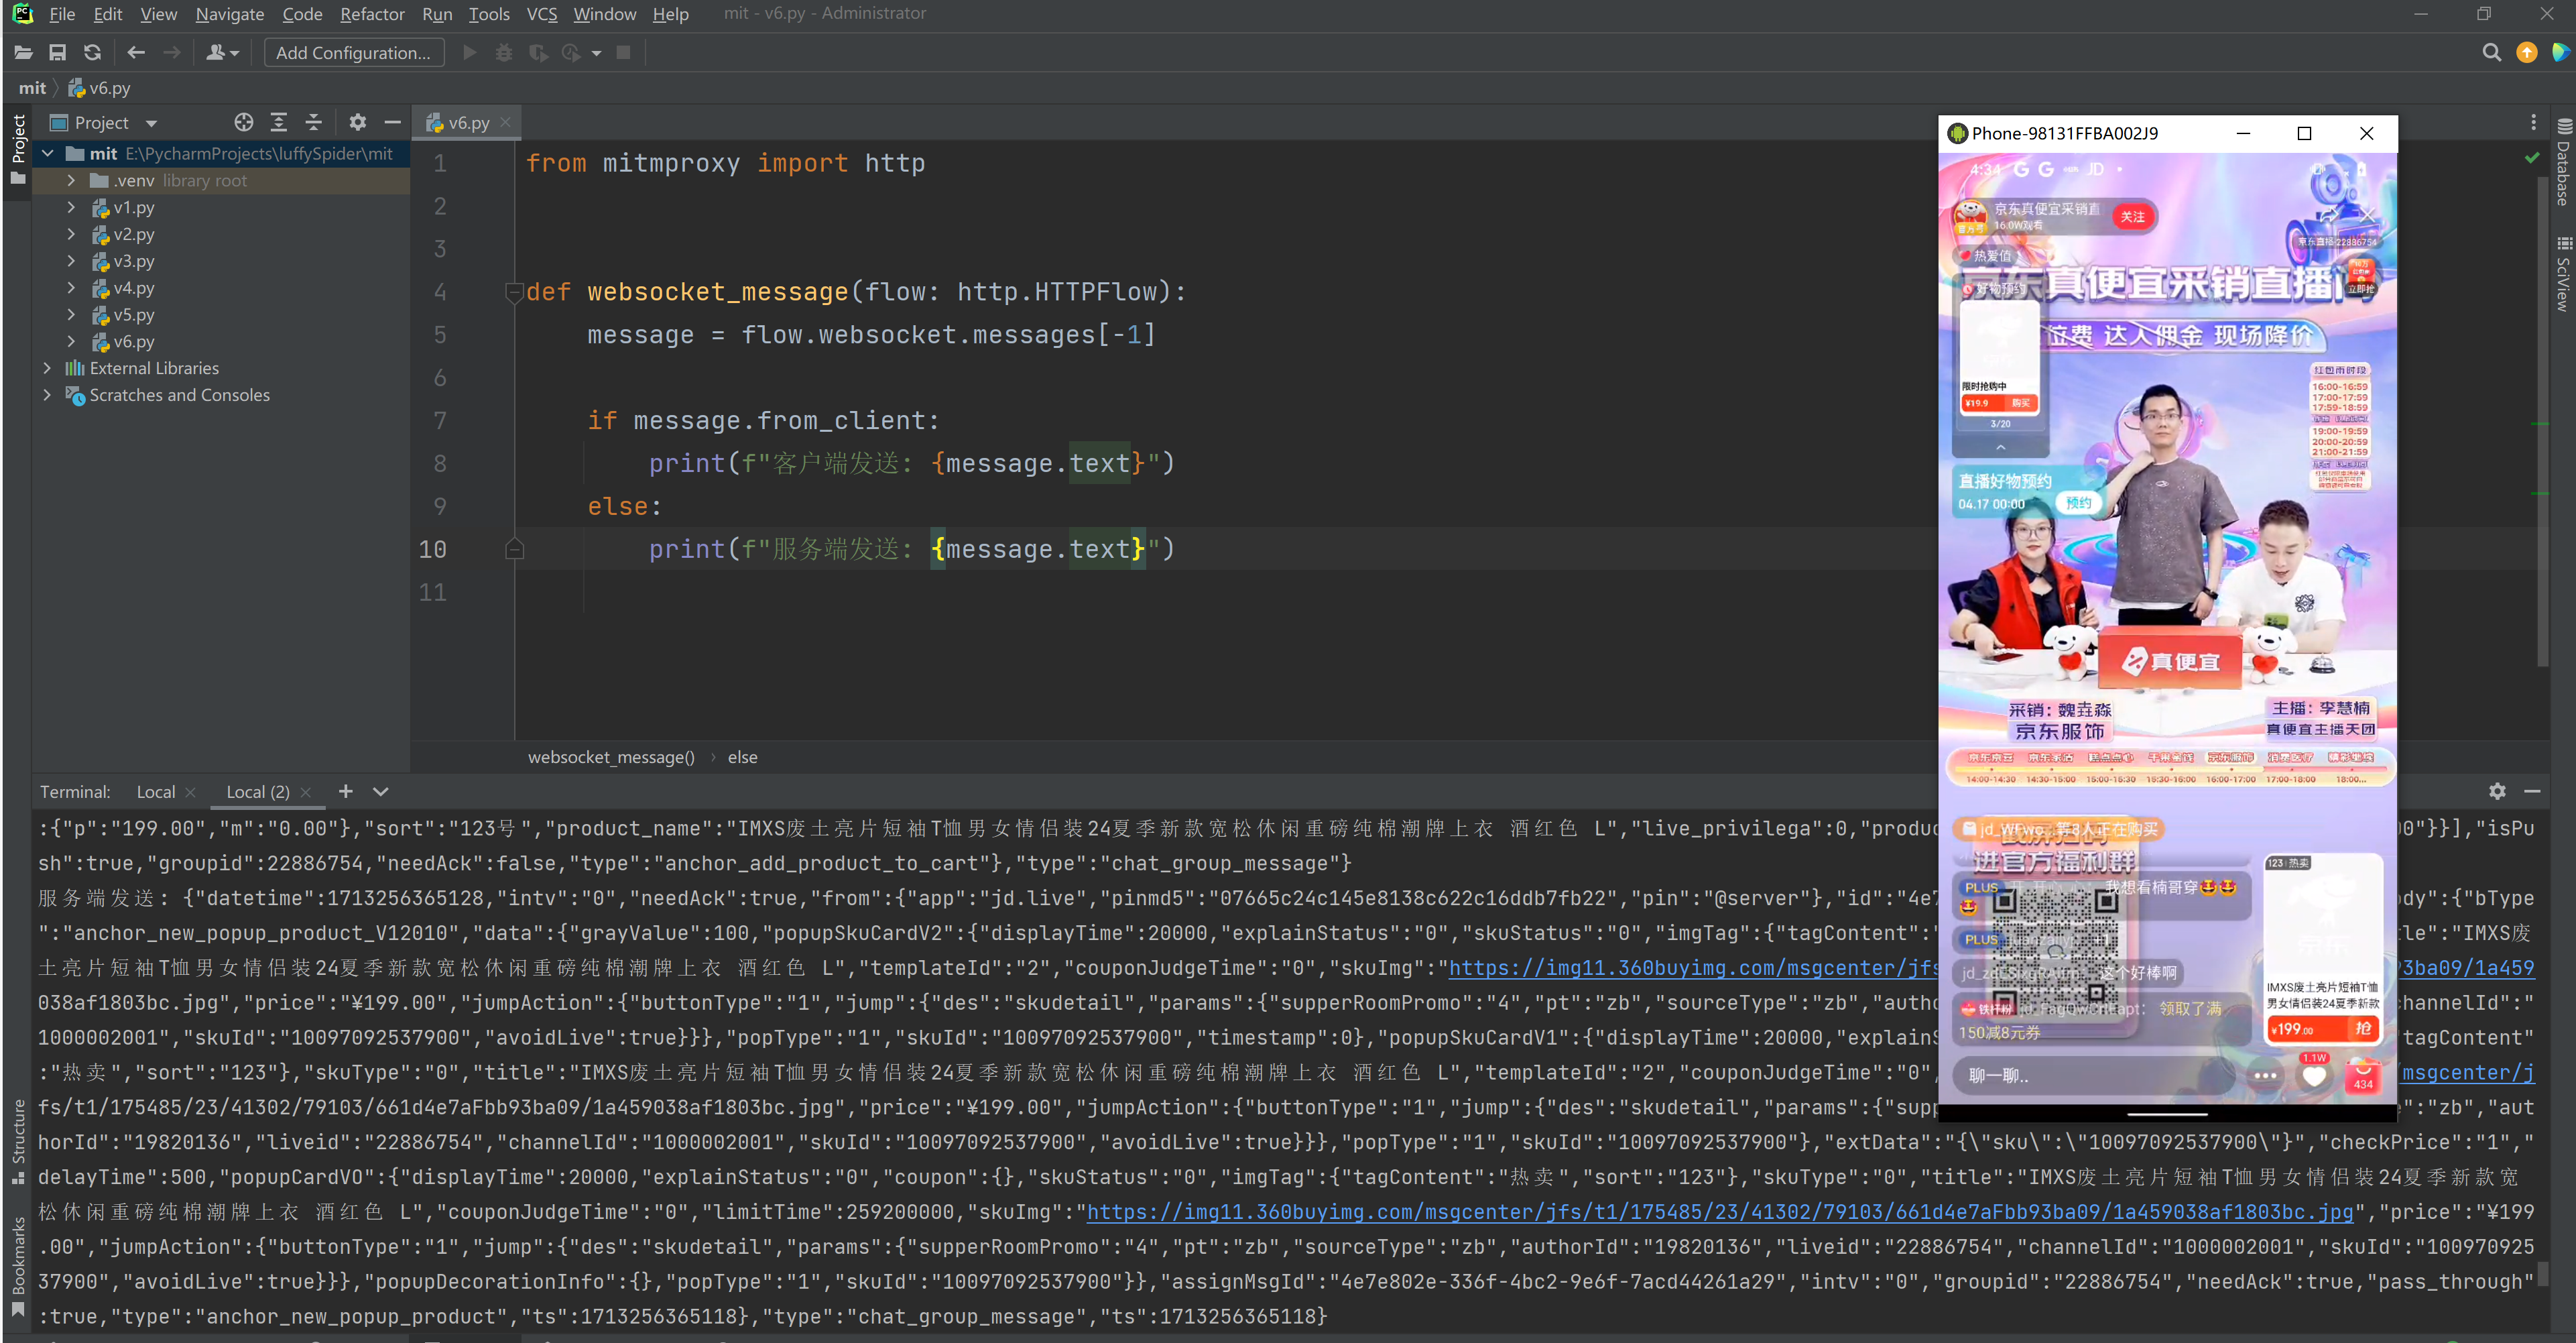Switch to the Local terminal tab
This screenshot has width=2576, height=1343.
click(156, 791)
